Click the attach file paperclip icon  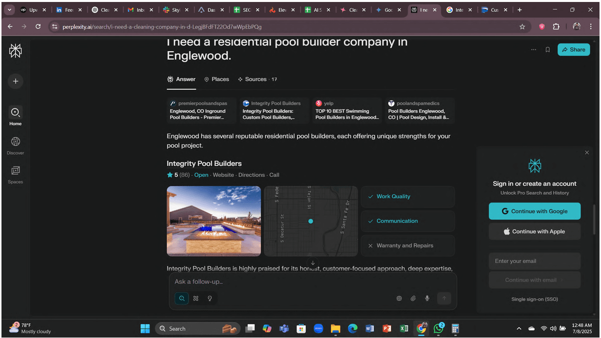(413, 298)
